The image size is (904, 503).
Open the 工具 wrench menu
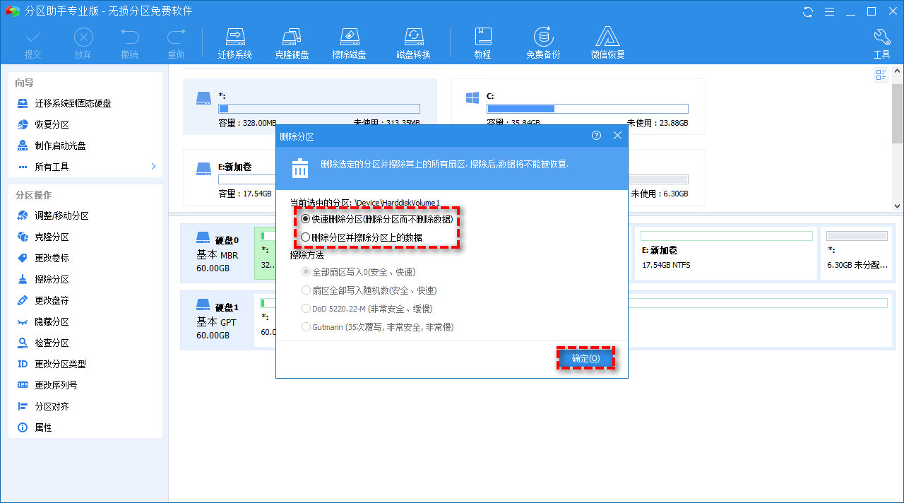(x=882, y=44)
